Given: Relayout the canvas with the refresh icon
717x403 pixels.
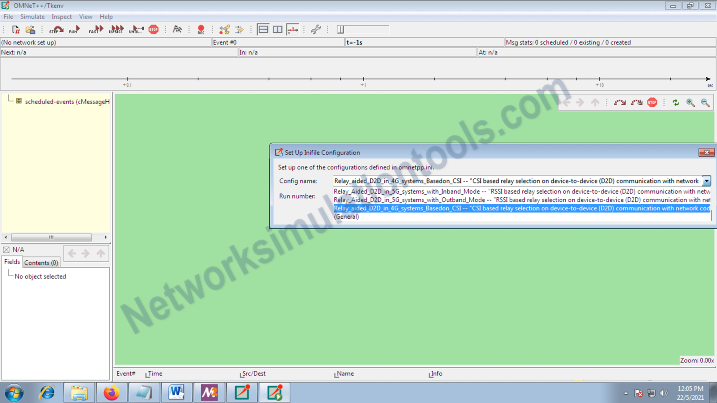Looking at the screenshot, I should click(x=675, y=103).
